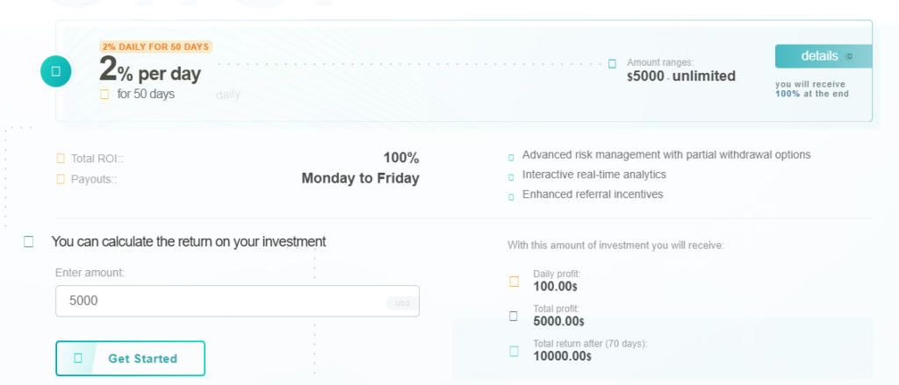Click the Total return icon
899x385 pixels.
[x=514, y=351]
